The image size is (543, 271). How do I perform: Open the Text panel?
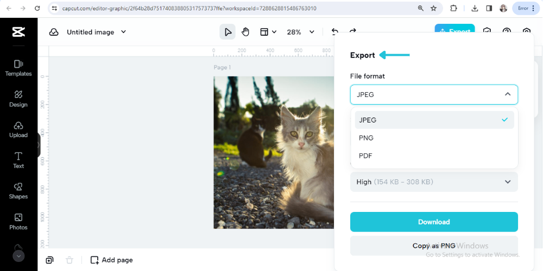pos(18,160)
